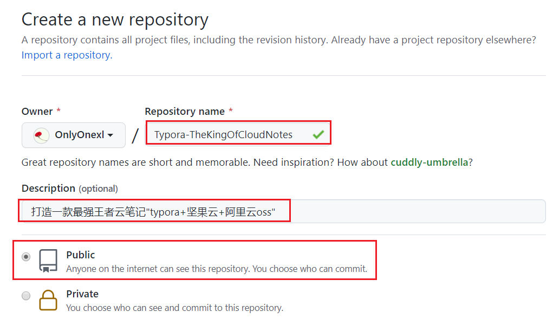Click the OnlyOnexl owner avatar icon
This screenshot has height=325, width=553.
(41, 135)
